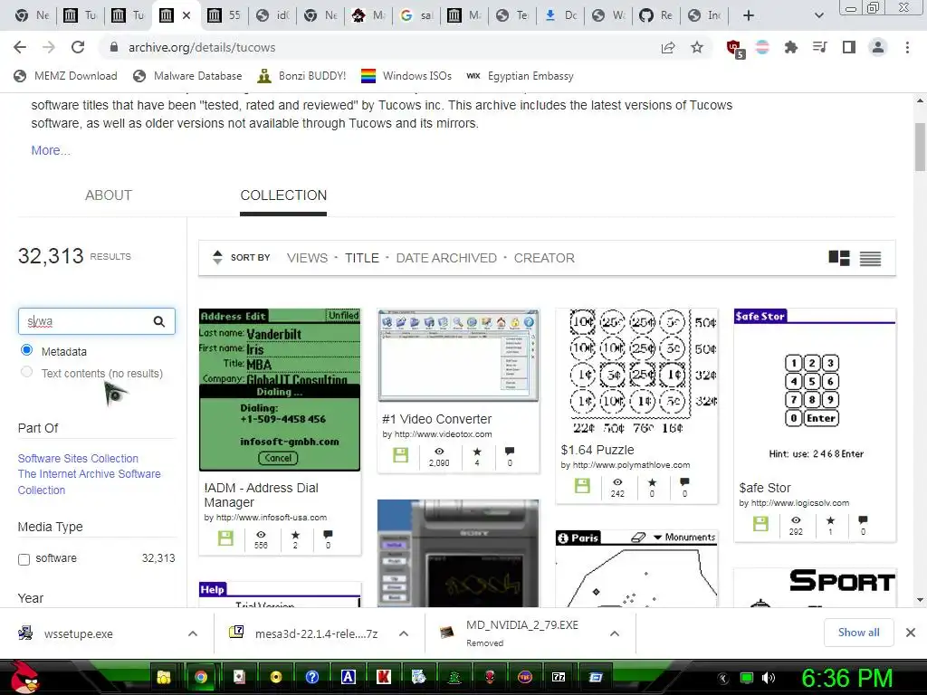The image size is (927, 695).
Task: Select the Text contents radio button
Action: point(26,372)
